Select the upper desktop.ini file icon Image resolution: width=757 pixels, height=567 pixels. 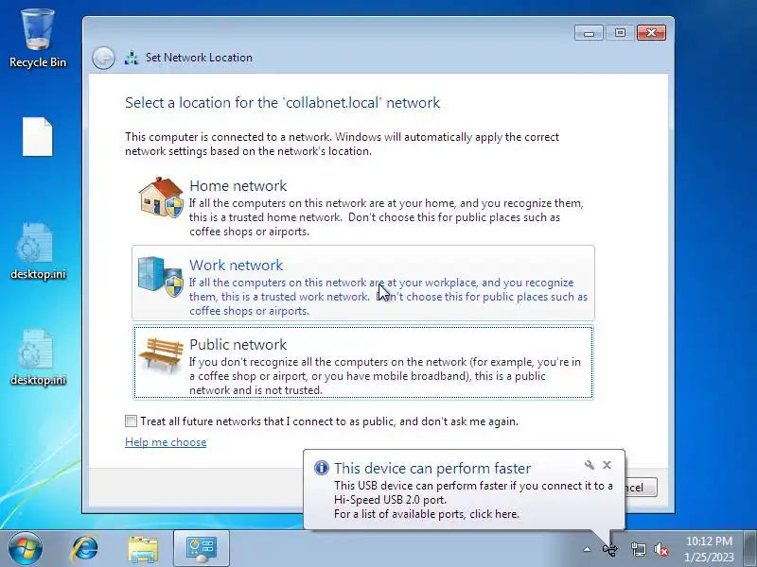tap(37, 250)
